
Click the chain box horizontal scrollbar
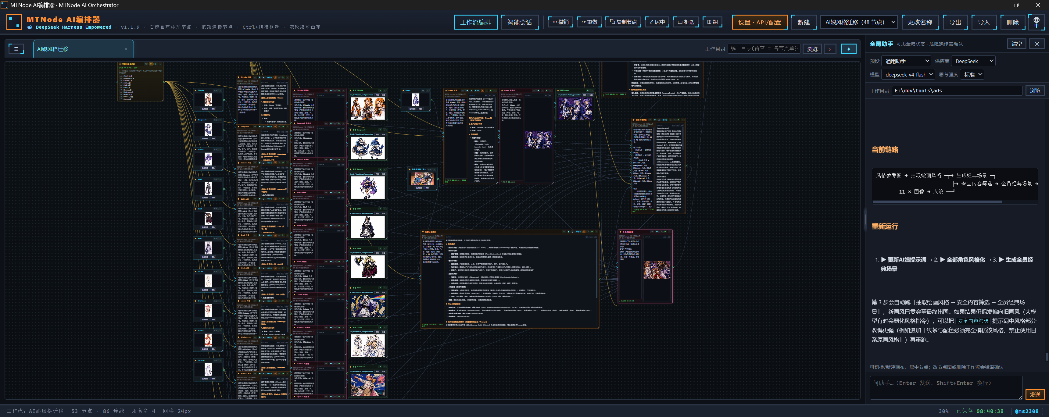pyautogui.click(x=937, y=201)
